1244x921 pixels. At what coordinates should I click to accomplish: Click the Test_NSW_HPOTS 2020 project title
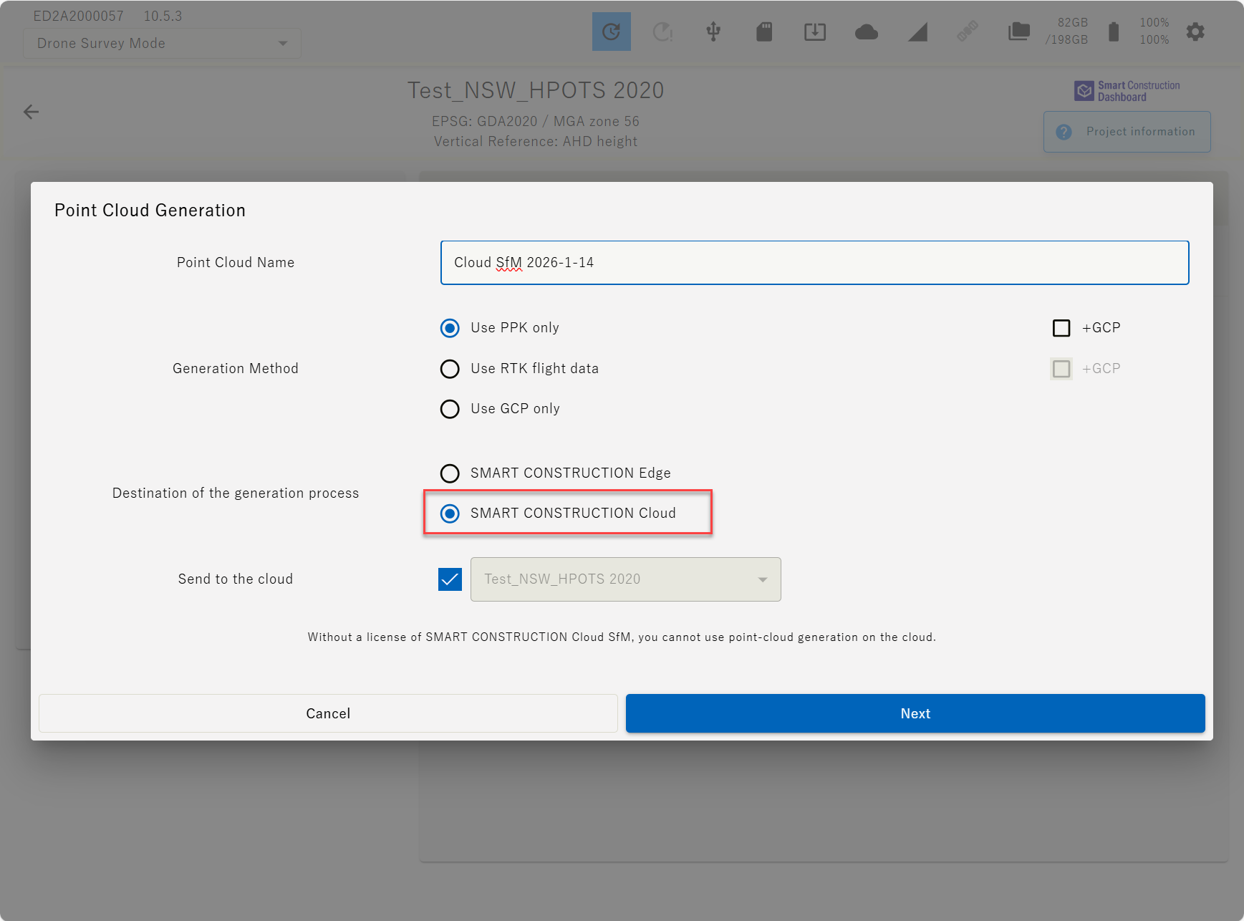point(536,90)
